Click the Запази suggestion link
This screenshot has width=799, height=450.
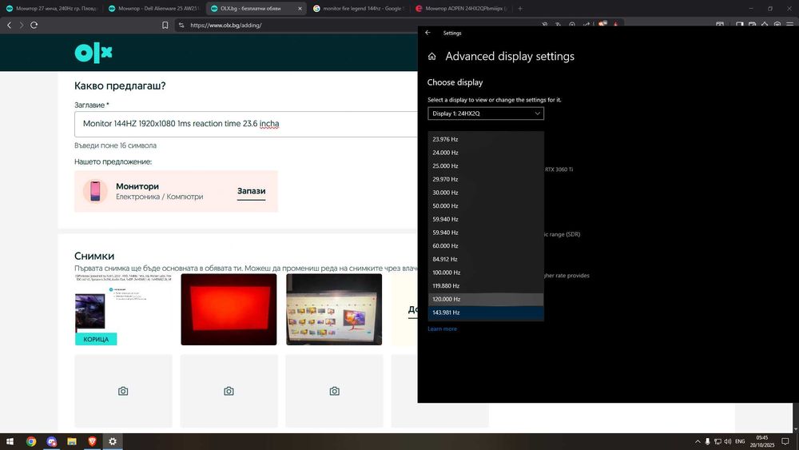251,191
